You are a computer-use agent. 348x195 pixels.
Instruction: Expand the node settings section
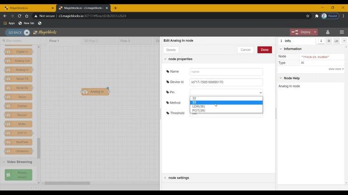[x=179, y=178]
